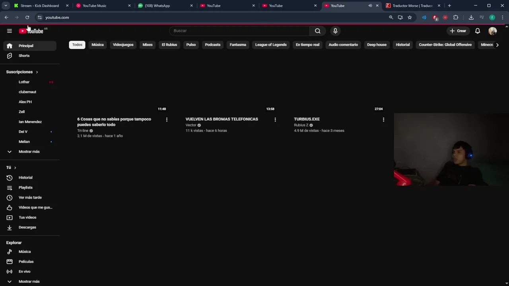The height and width of the screenshot is (286, 509).
Task: Open Playlists in the sidebar
Action: pyautogui.click(x=30, y=187)
